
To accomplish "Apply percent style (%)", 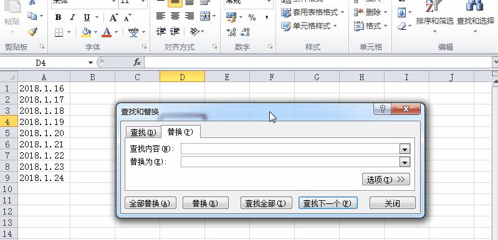I will [x=252, y=18].
